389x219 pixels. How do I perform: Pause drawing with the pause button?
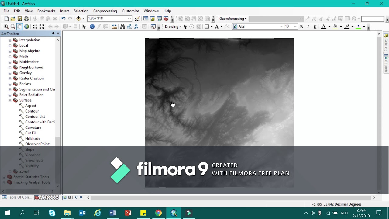[81, 197]
